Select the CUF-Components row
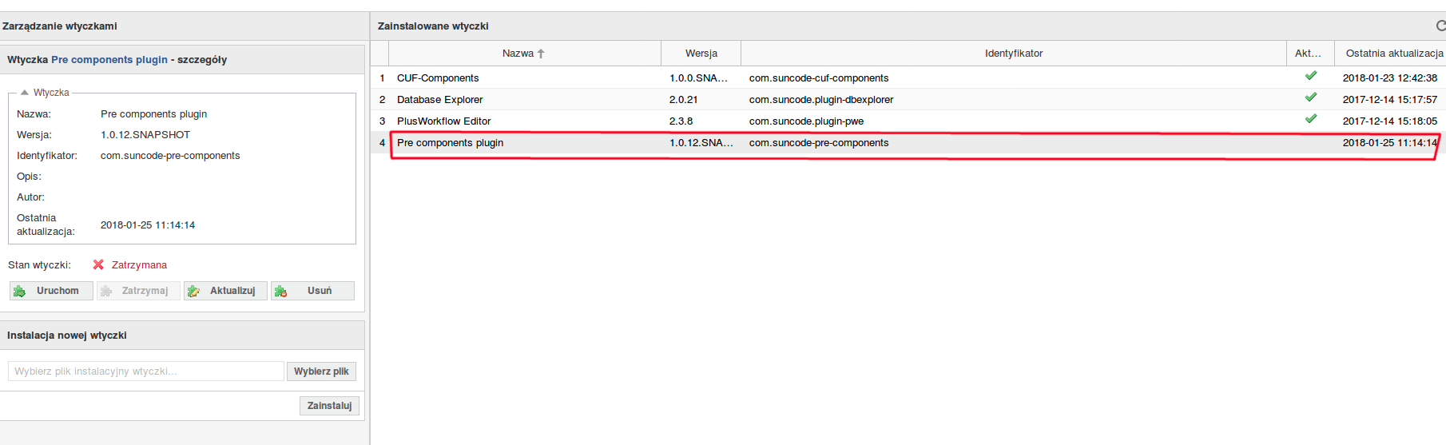This screenshot has height=445, width=1446. pos(908,77)
